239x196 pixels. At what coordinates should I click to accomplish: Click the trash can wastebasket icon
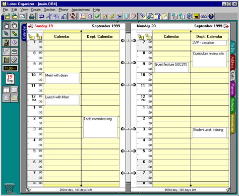pyautogui.click(x=9, y=188)
